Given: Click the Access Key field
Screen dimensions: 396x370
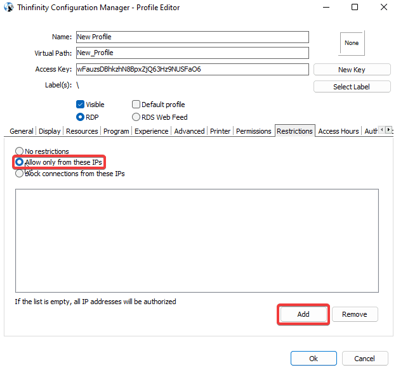Looking at the screenshot, I should coord(192,69).
